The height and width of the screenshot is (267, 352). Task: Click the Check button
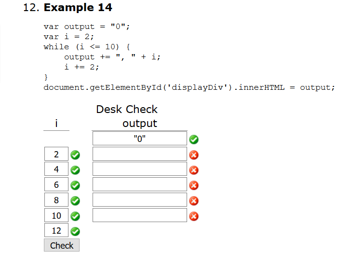point(62,245)
